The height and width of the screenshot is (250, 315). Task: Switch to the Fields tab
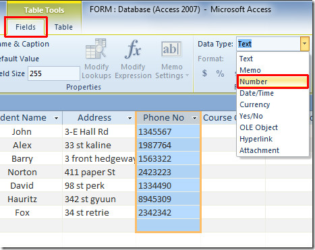[26, 27]
